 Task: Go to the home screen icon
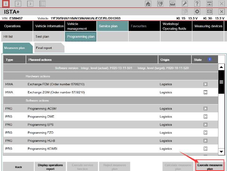(x=148, y=4)
